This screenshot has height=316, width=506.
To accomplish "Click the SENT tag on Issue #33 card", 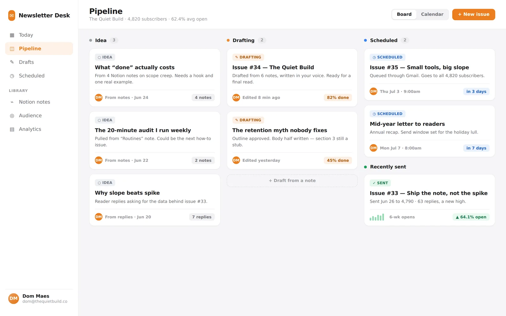I will tap(380, 183).
